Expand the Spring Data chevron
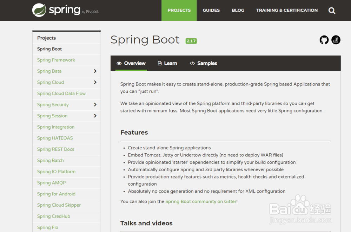The width and height of the screenshot is (351, 232). [x=95, y=71]
